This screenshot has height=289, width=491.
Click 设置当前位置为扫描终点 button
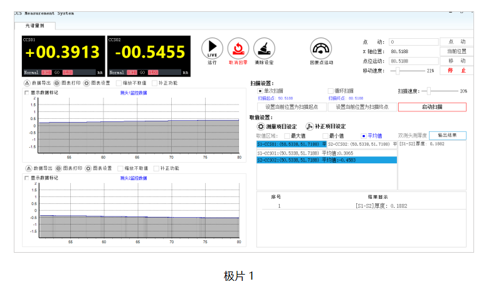coord(362,107)
